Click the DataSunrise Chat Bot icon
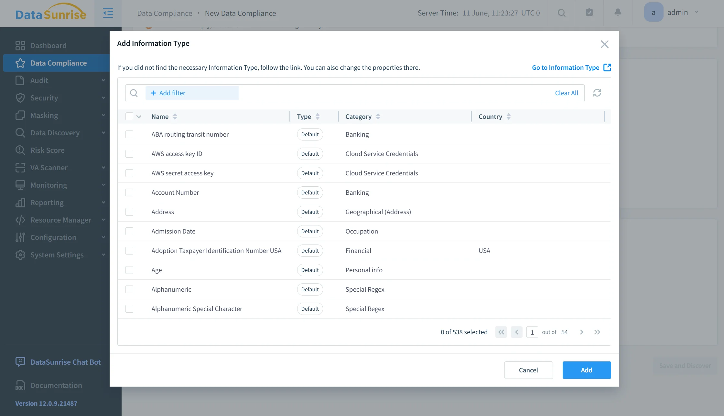The width and height of the screenshot is (724, 416). click(x=20, y=362)
